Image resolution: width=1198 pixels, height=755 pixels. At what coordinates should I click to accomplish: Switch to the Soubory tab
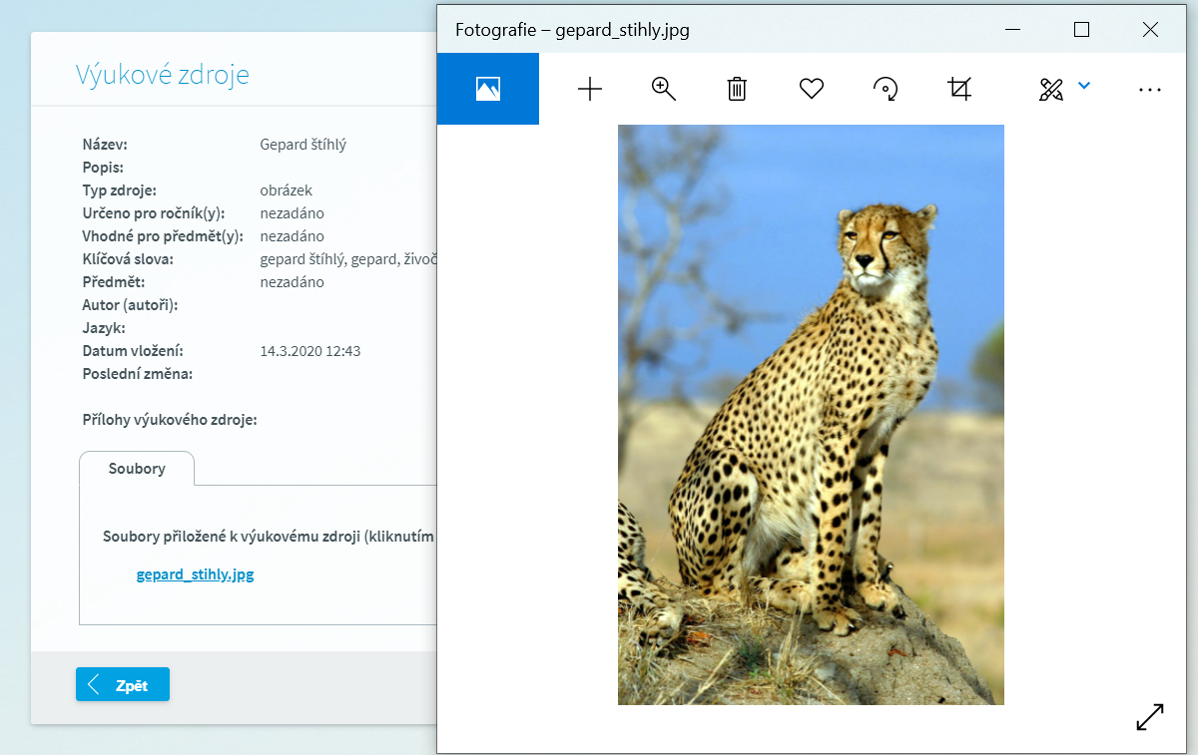click(137, 469)
